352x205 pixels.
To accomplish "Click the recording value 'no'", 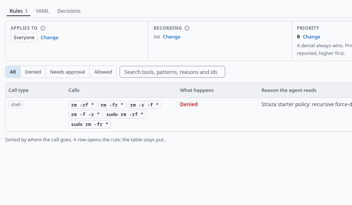I will coord(157,37).
